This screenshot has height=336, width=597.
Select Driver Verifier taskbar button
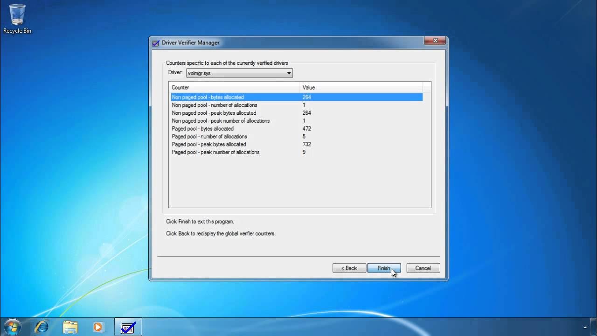128,327
